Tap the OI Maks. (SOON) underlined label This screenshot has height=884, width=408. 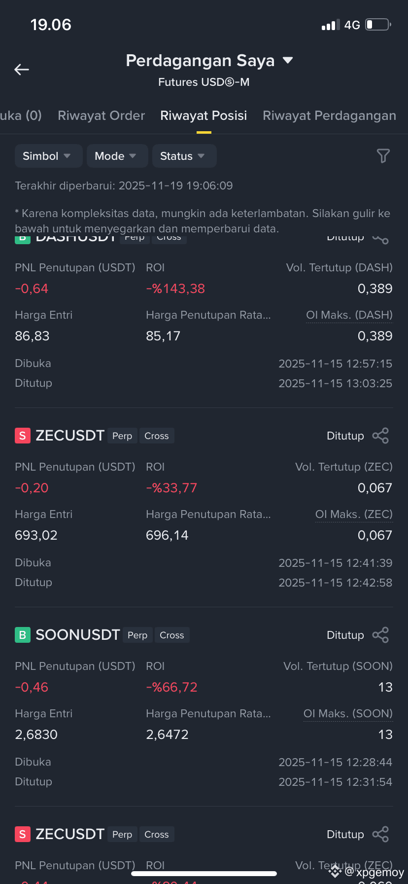348,714
